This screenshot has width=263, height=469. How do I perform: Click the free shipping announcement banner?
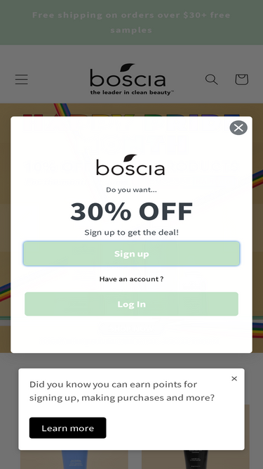[132, 23]
